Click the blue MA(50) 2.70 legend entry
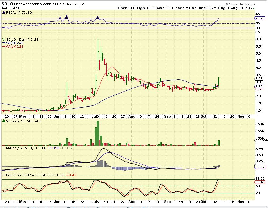 click(13, 43)
